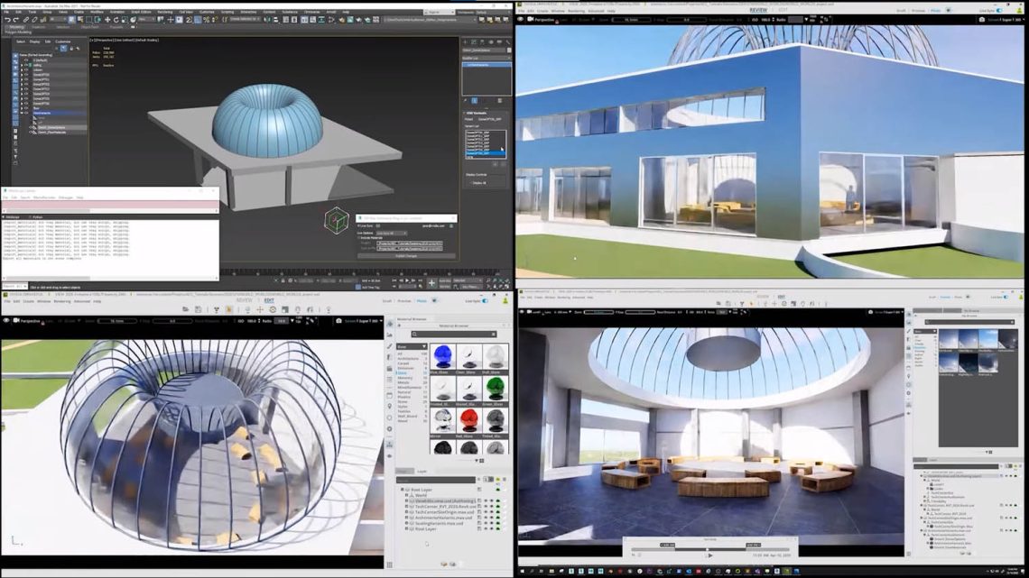
Task: Click the timeline playhead slider in Omniverse
Action: 707,550
